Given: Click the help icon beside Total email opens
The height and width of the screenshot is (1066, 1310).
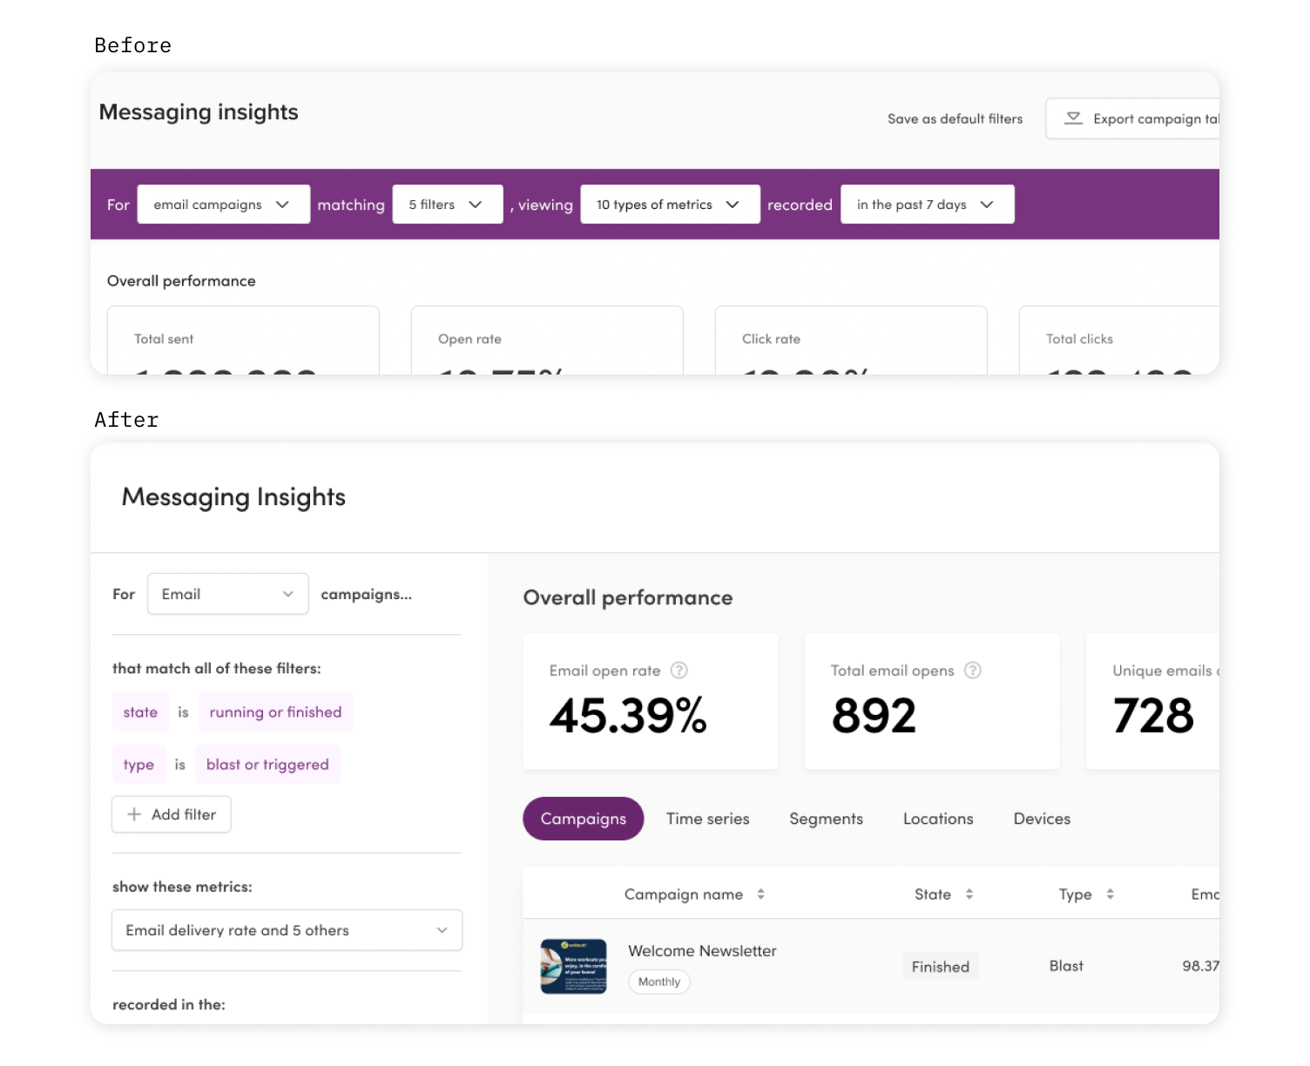Looking at the screenshot, I should 973,670.
